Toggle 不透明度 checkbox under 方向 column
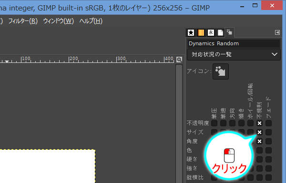The image size is (286, 183). [232, 123]
